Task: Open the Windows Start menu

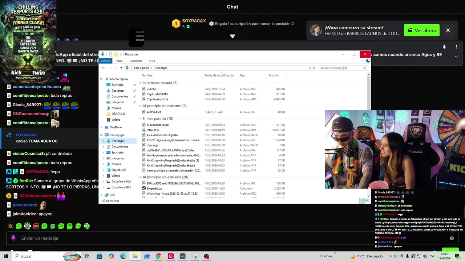Action: pyautogui.click(x=6, y=256)
